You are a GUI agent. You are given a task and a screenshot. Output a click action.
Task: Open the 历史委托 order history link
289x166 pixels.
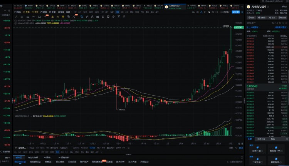pyautogui.click(x=60, y=162)
